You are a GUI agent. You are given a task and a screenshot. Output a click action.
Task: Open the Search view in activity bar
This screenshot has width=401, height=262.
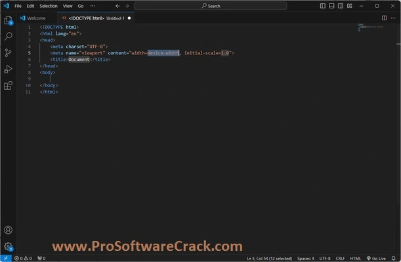[8, 36]
